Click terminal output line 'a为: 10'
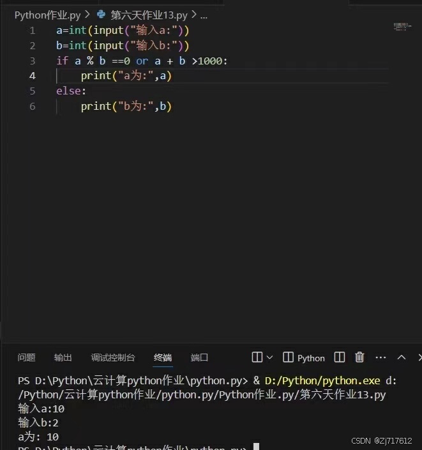The image size is (422, 450). point(38,437)
